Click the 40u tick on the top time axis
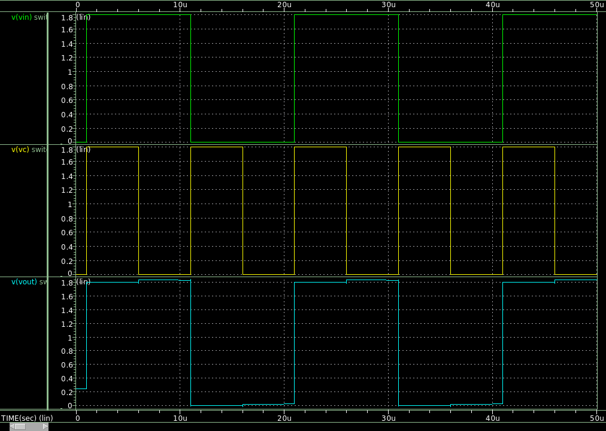The image size is (606, 431). click(493, 4)
